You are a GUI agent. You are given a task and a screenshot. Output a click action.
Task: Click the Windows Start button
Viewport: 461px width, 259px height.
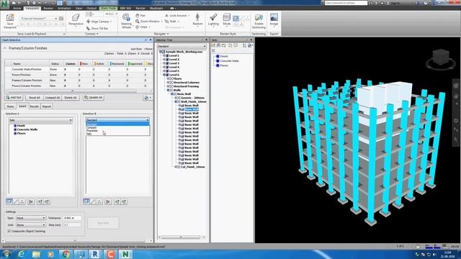[6, 254]
